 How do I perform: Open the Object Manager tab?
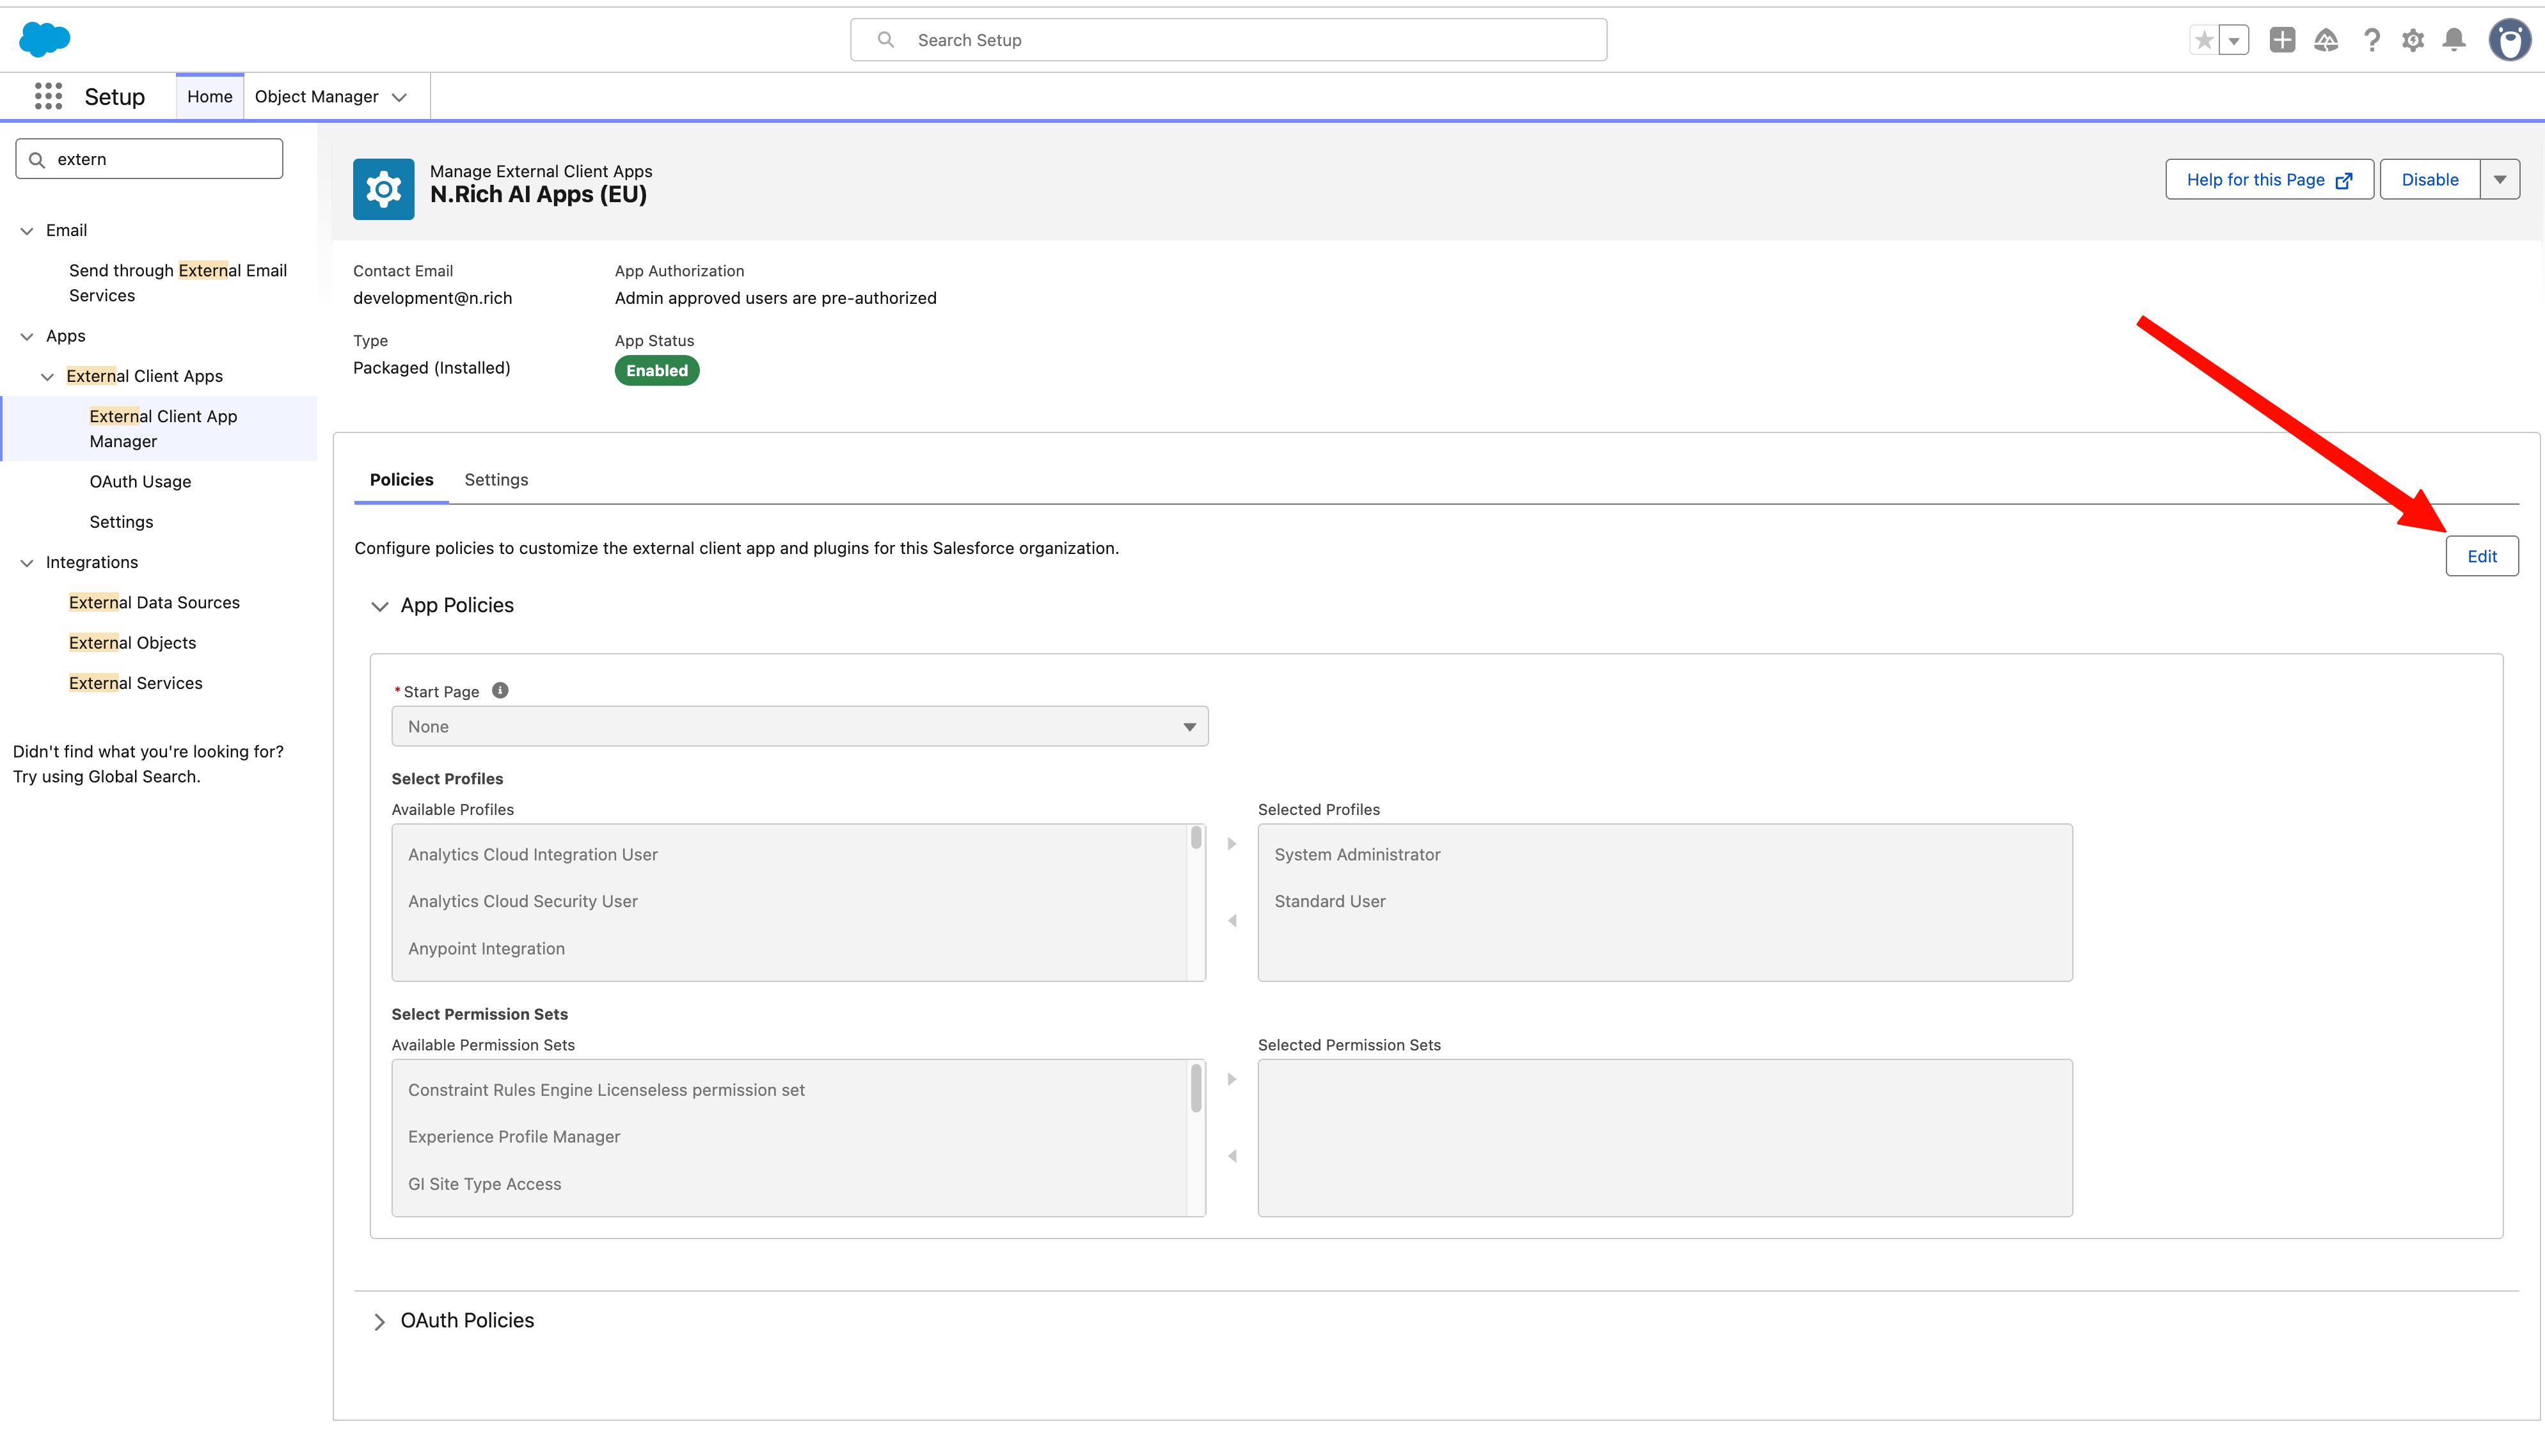point(316,97)
